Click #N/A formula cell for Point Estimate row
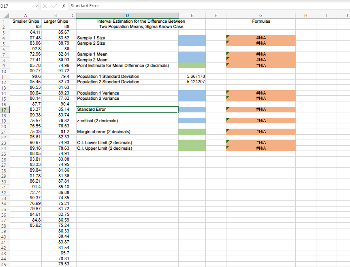The width and height of the screenshot is (350, 267). (x=261, y=65)
